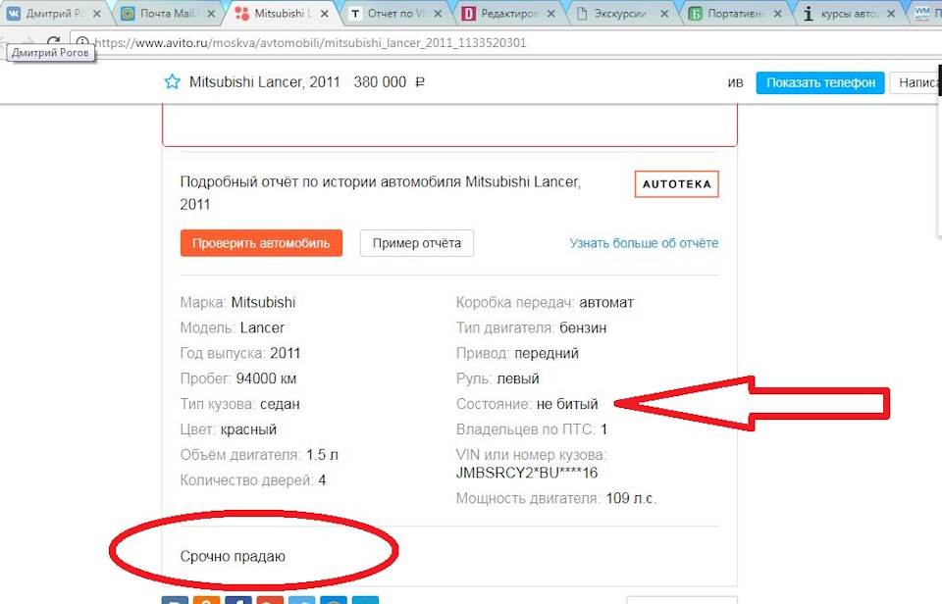Click the sticky header title Mitsubishi Lancer, 2011
Screen dimensions: 942x604
(x=264, y=81)
